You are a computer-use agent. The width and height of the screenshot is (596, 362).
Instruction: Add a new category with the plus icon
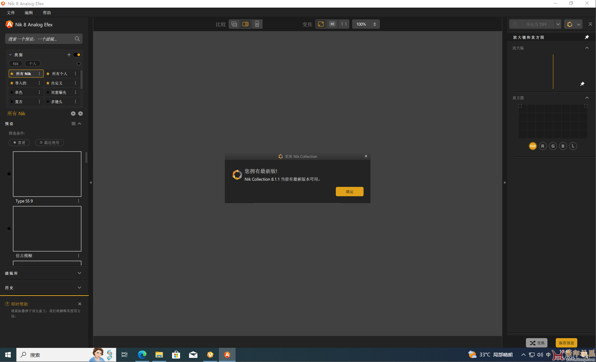coord(69,55)
